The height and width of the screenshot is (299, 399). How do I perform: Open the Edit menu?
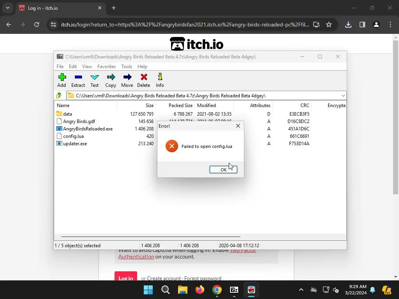click(x=73, y=66)
